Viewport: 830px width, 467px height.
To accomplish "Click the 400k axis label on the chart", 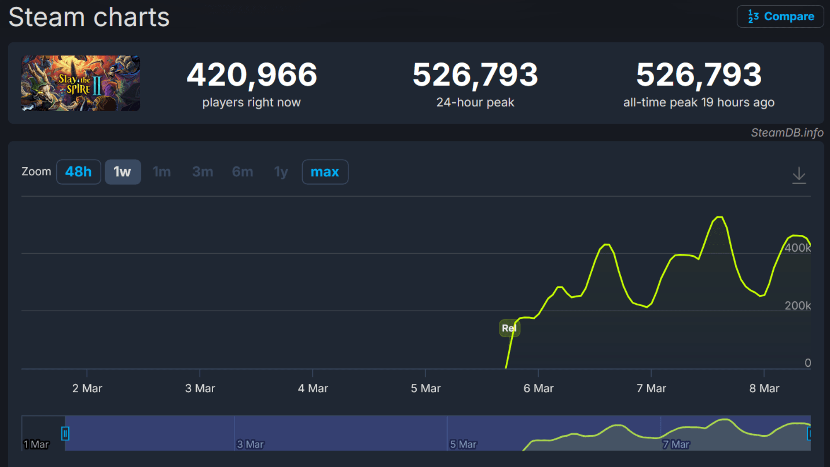I will pyautogui.click(x=798, y=247).
